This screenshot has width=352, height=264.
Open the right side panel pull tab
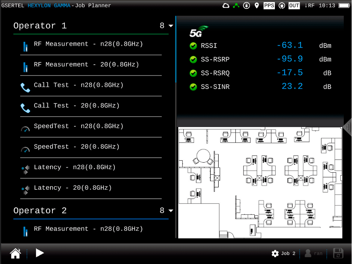click(x=347, y=127)
